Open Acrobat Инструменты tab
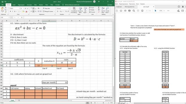The height and width of the screenshot is (104, 186). [130, 7]
